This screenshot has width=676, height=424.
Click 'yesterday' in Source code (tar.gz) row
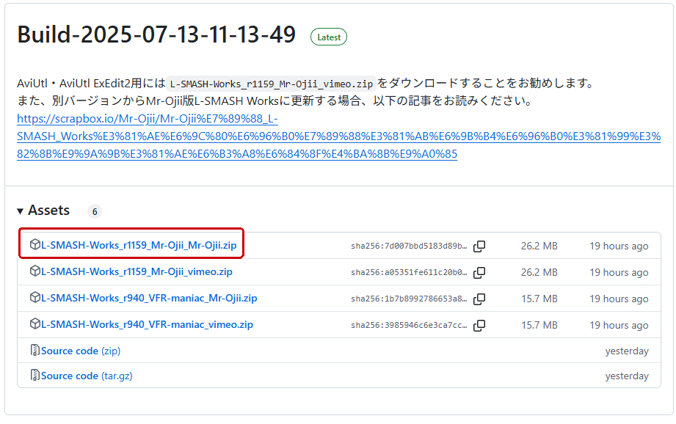click(627, 376)
